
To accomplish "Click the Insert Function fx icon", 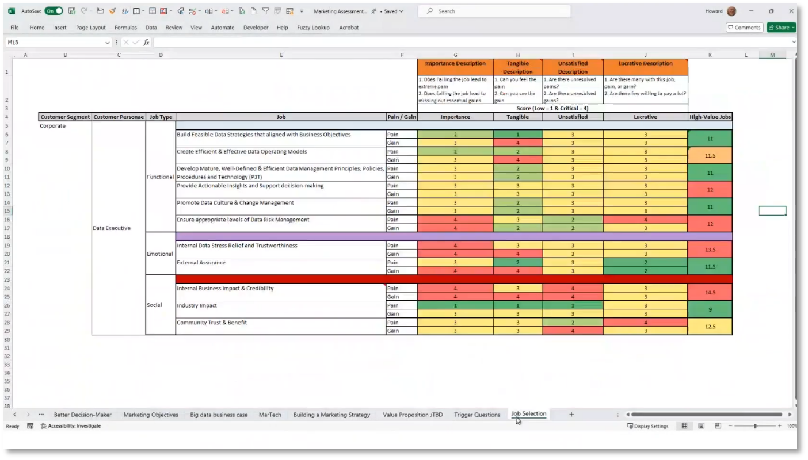I will pyautogui.click(x=146, y=43).
